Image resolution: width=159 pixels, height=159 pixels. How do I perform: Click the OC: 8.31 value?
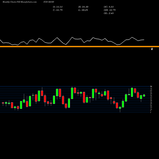click(x=109, y=7)
